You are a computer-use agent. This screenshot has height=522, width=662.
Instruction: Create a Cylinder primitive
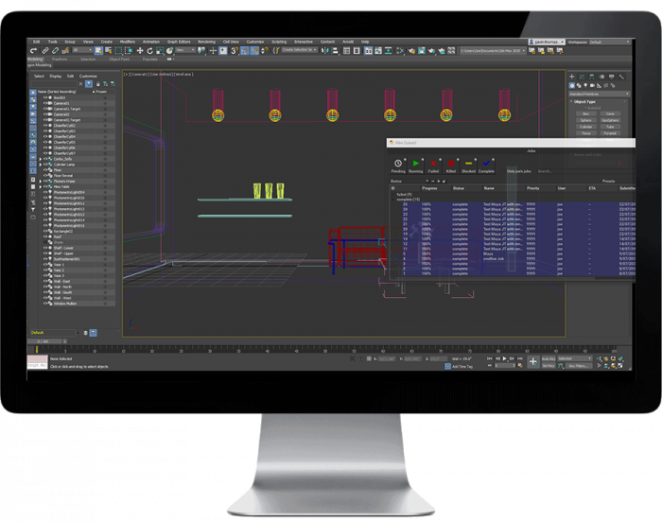[x=586, y=127]
